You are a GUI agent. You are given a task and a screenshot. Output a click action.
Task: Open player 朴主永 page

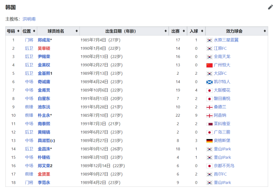(x=44, y=115)
